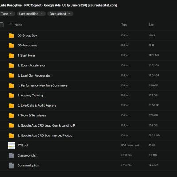Select the 00-Group Buy folder name
Viewport: 177px width, 177px height.
click(x=27, y=35)
